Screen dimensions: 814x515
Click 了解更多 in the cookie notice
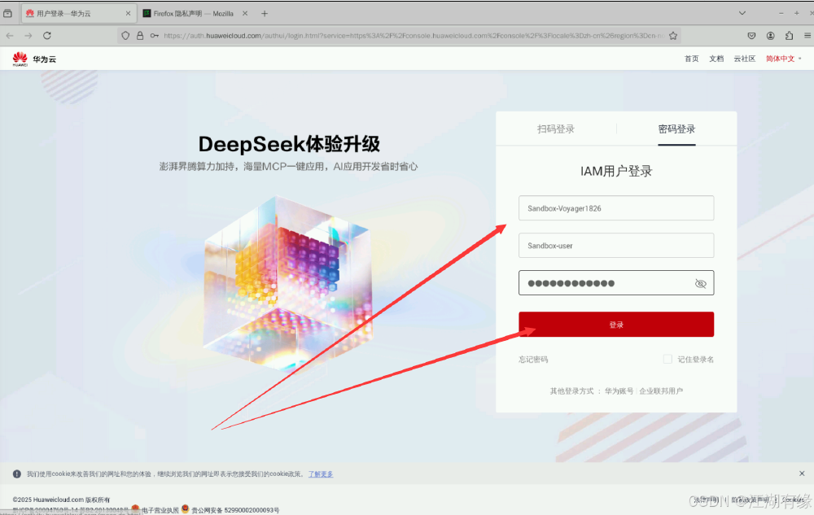(x=320, y=474)
